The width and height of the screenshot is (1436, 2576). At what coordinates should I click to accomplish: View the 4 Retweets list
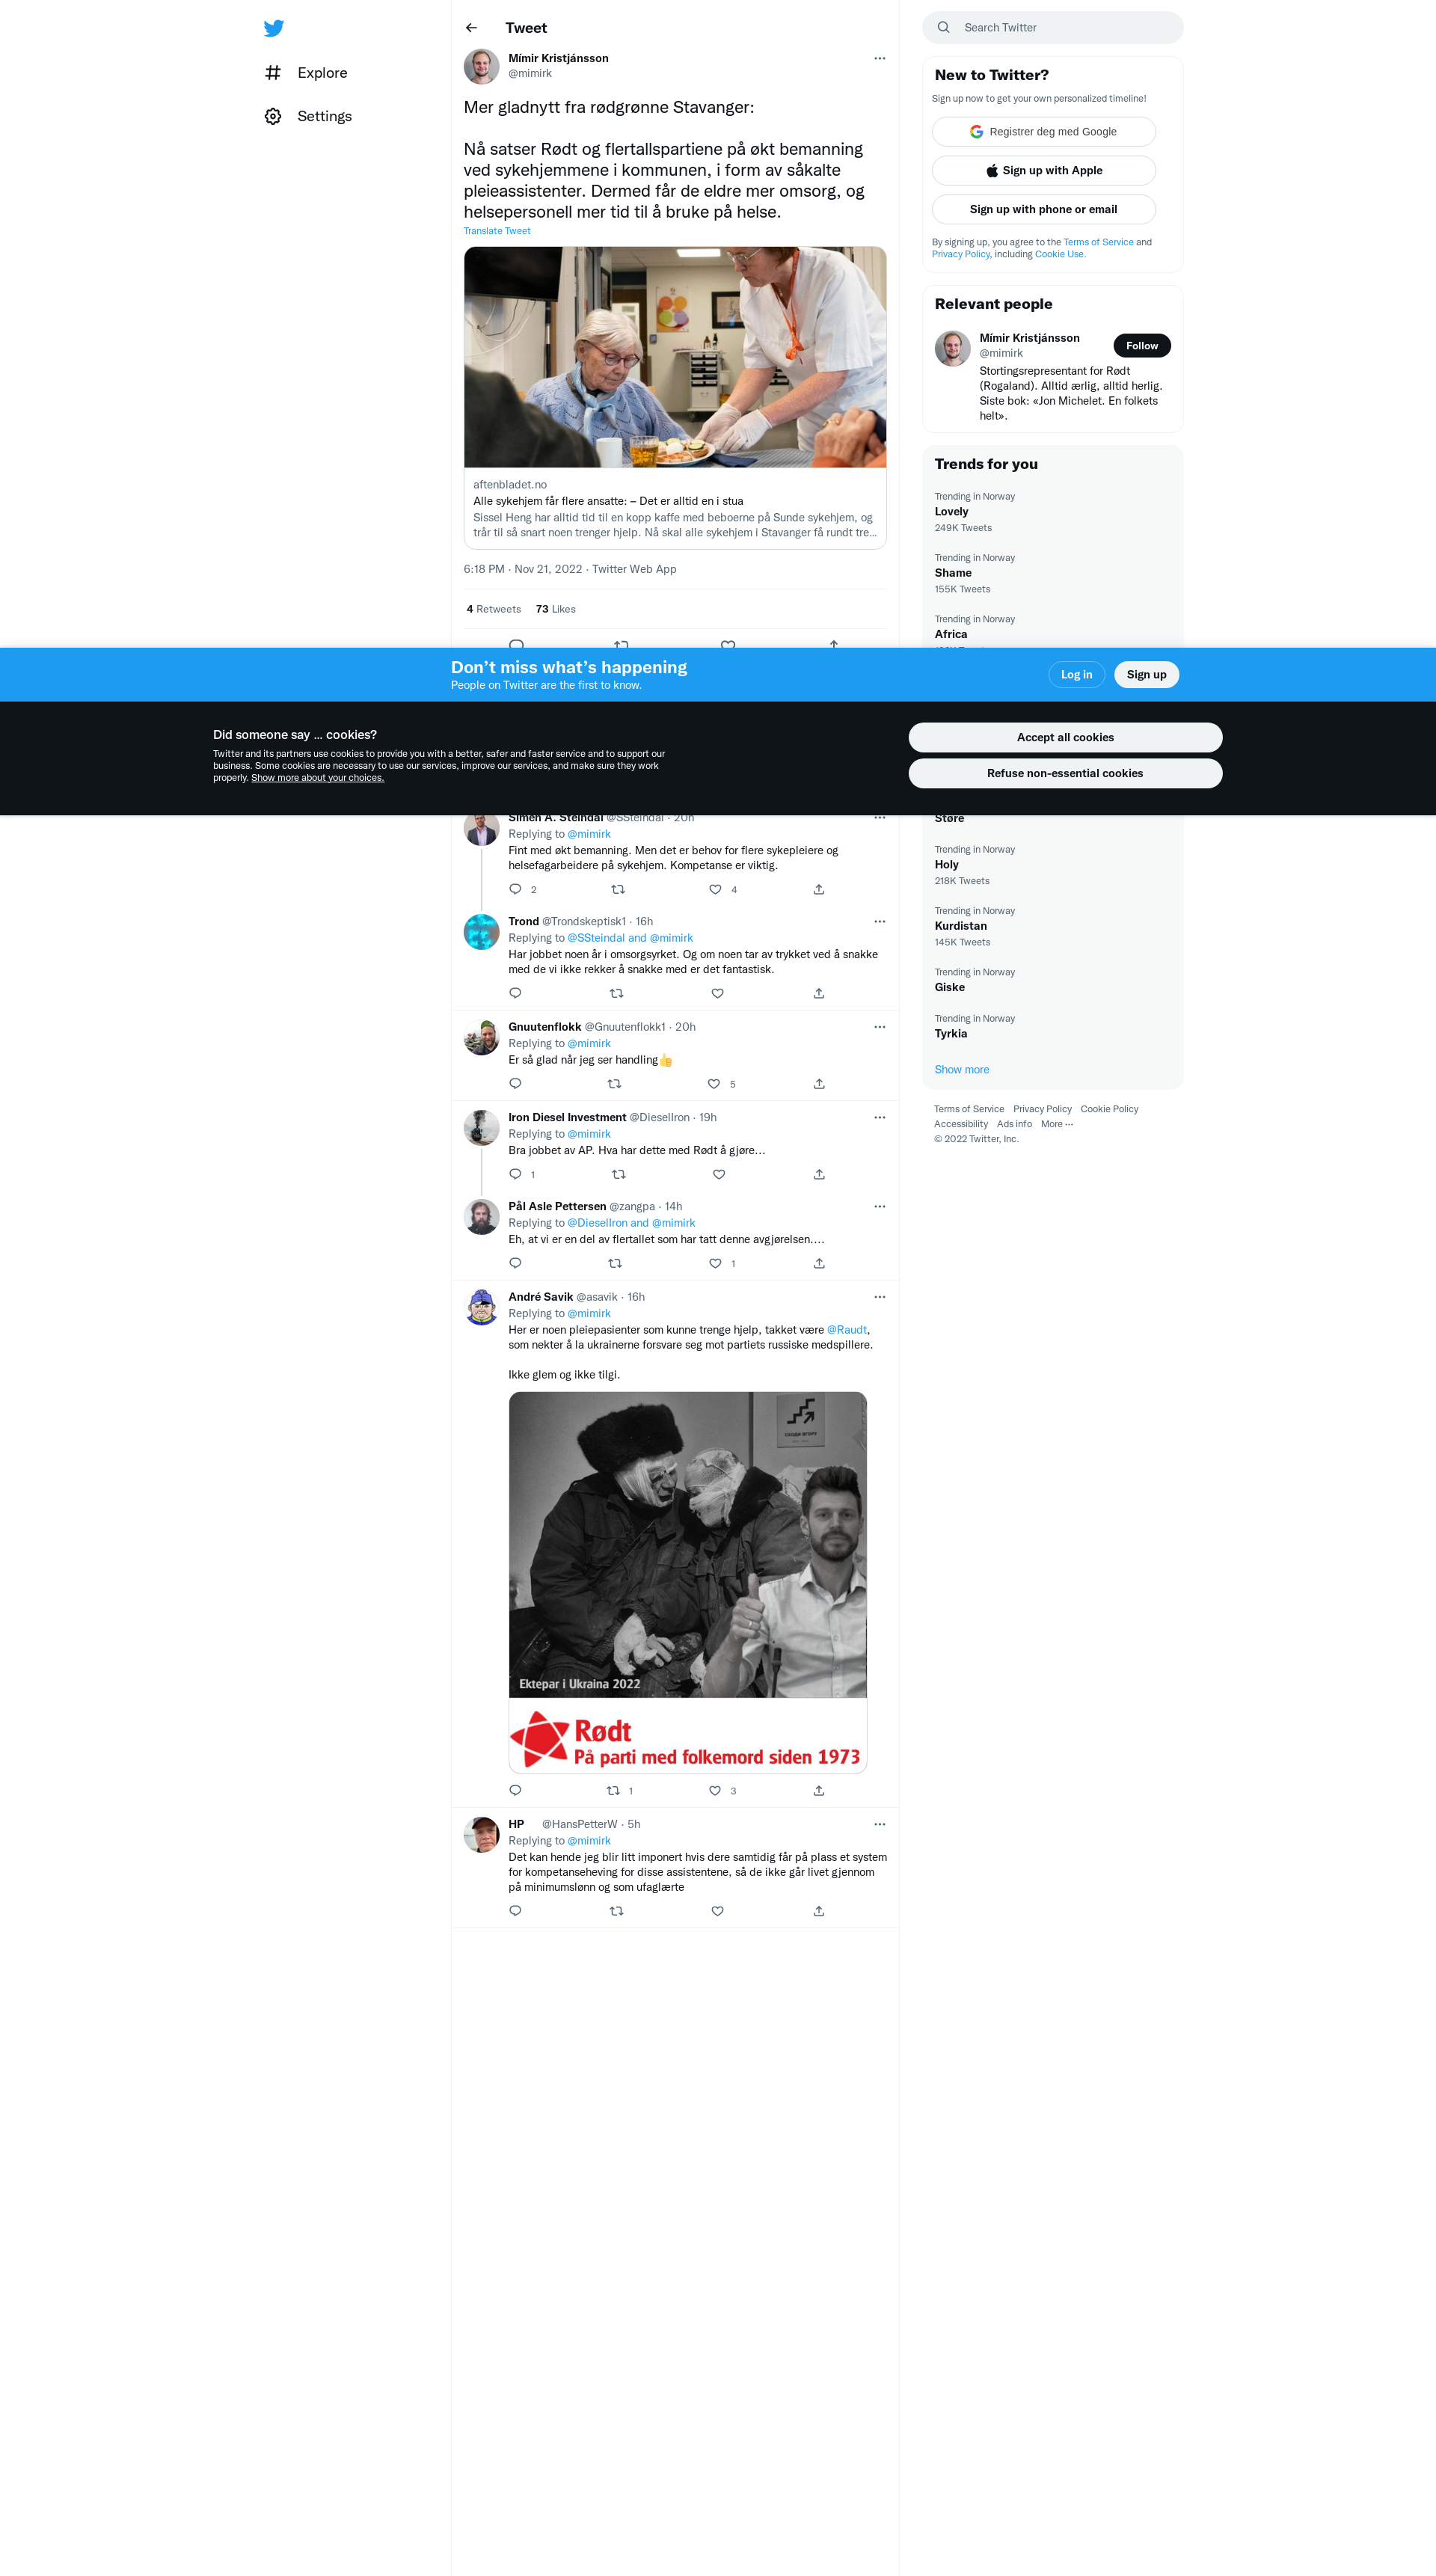pyautogui.click(x=494, y=609)
